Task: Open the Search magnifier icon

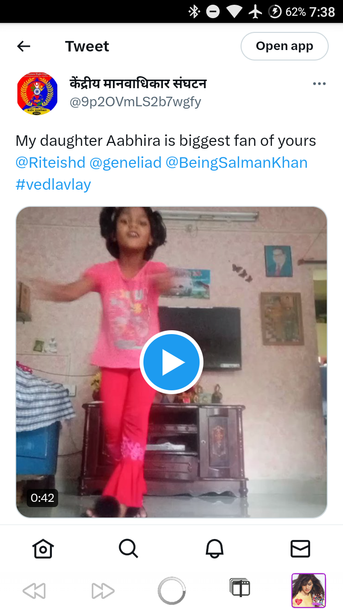Action: pyautogui.click(x=129, y=549)
